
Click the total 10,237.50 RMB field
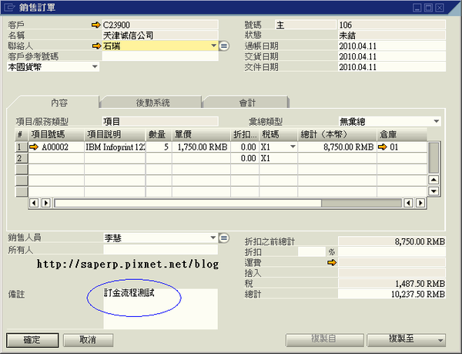click(x=392, y=294)
